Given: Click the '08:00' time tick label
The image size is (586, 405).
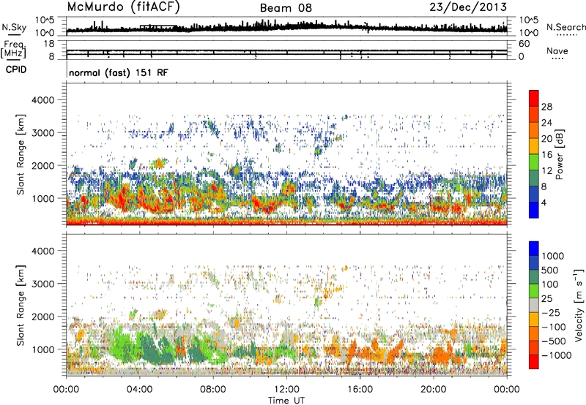Looking at the screenshot, I should tap(212, 390).
